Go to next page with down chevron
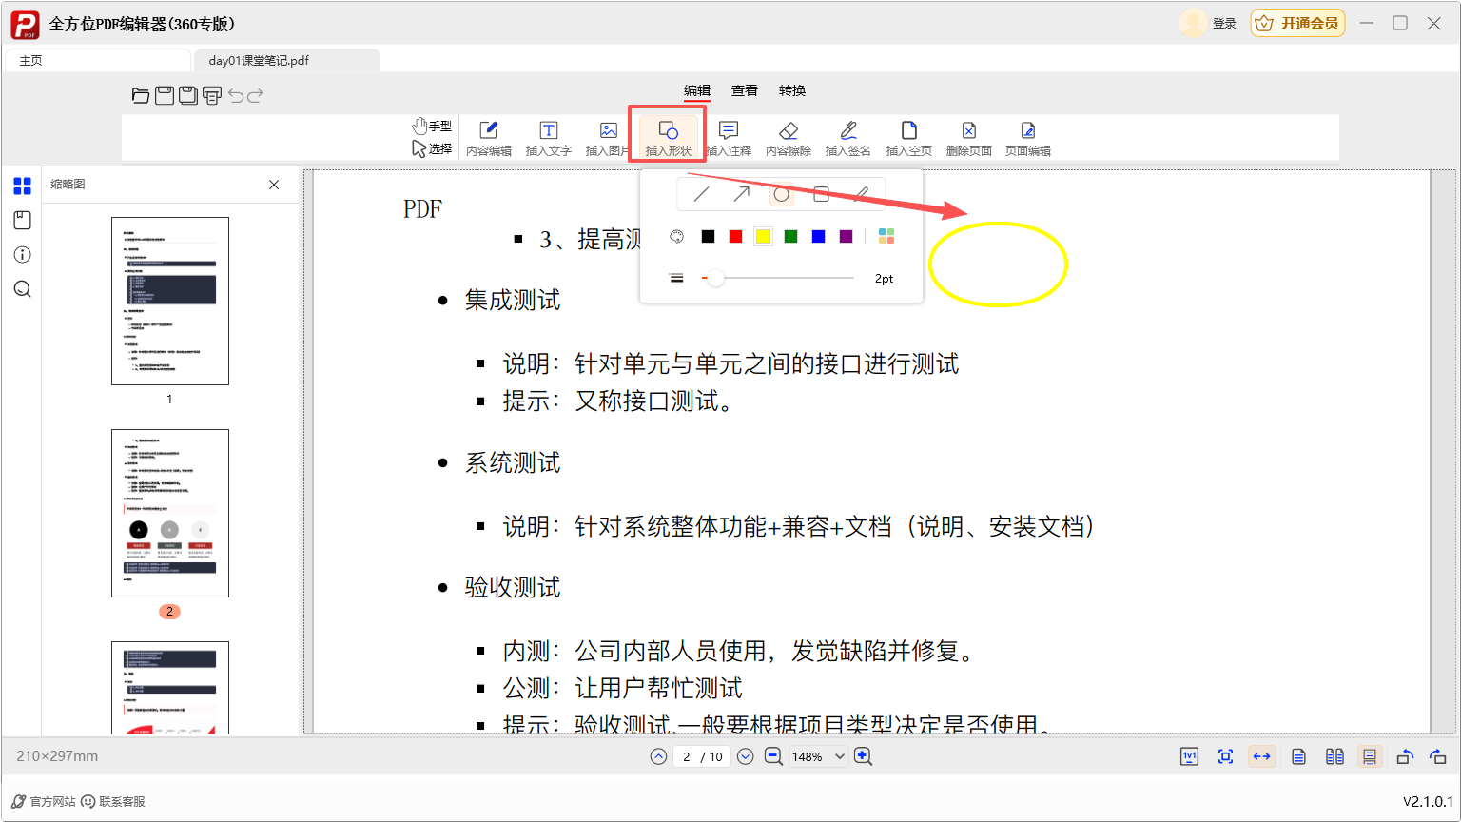This screenshot has height=822, width=1461. tap(745, 756)
